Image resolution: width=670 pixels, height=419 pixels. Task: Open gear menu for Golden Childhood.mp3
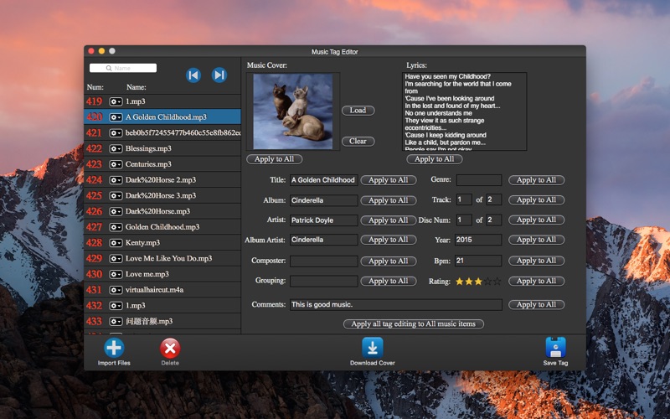coord(116,227)
